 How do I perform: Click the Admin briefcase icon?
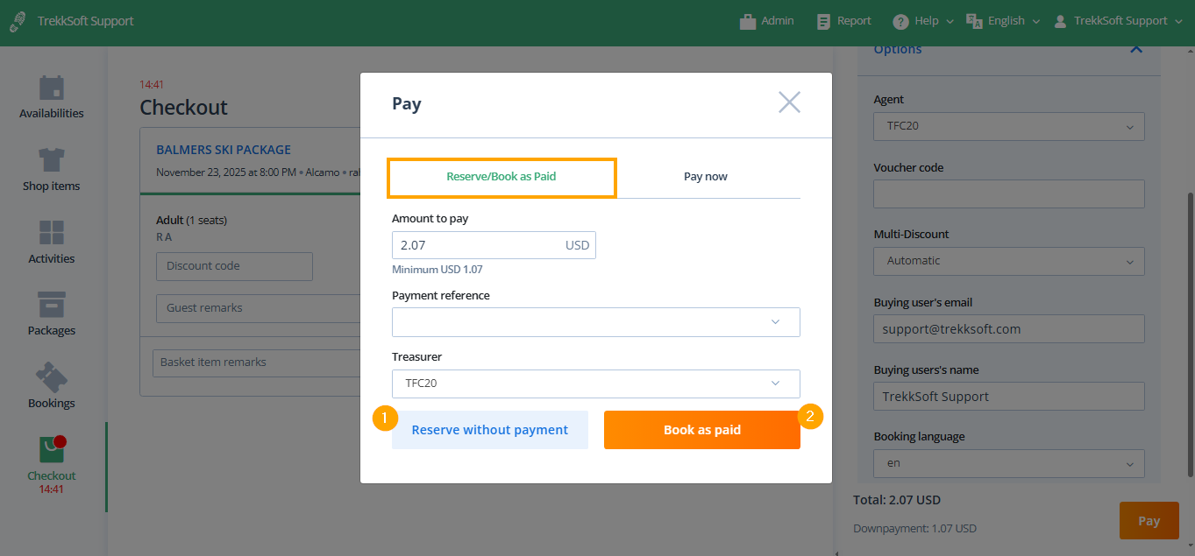748,22
